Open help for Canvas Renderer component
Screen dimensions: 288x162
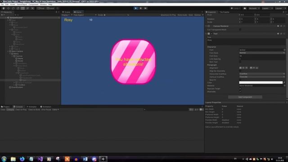pyautogui.click(x=278, y=26)
